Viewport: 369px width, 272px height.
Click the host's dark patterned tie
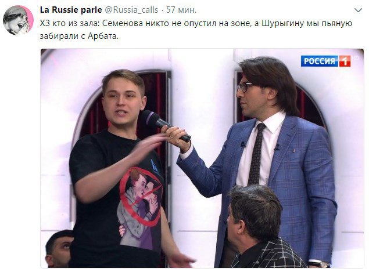(256, 154)
